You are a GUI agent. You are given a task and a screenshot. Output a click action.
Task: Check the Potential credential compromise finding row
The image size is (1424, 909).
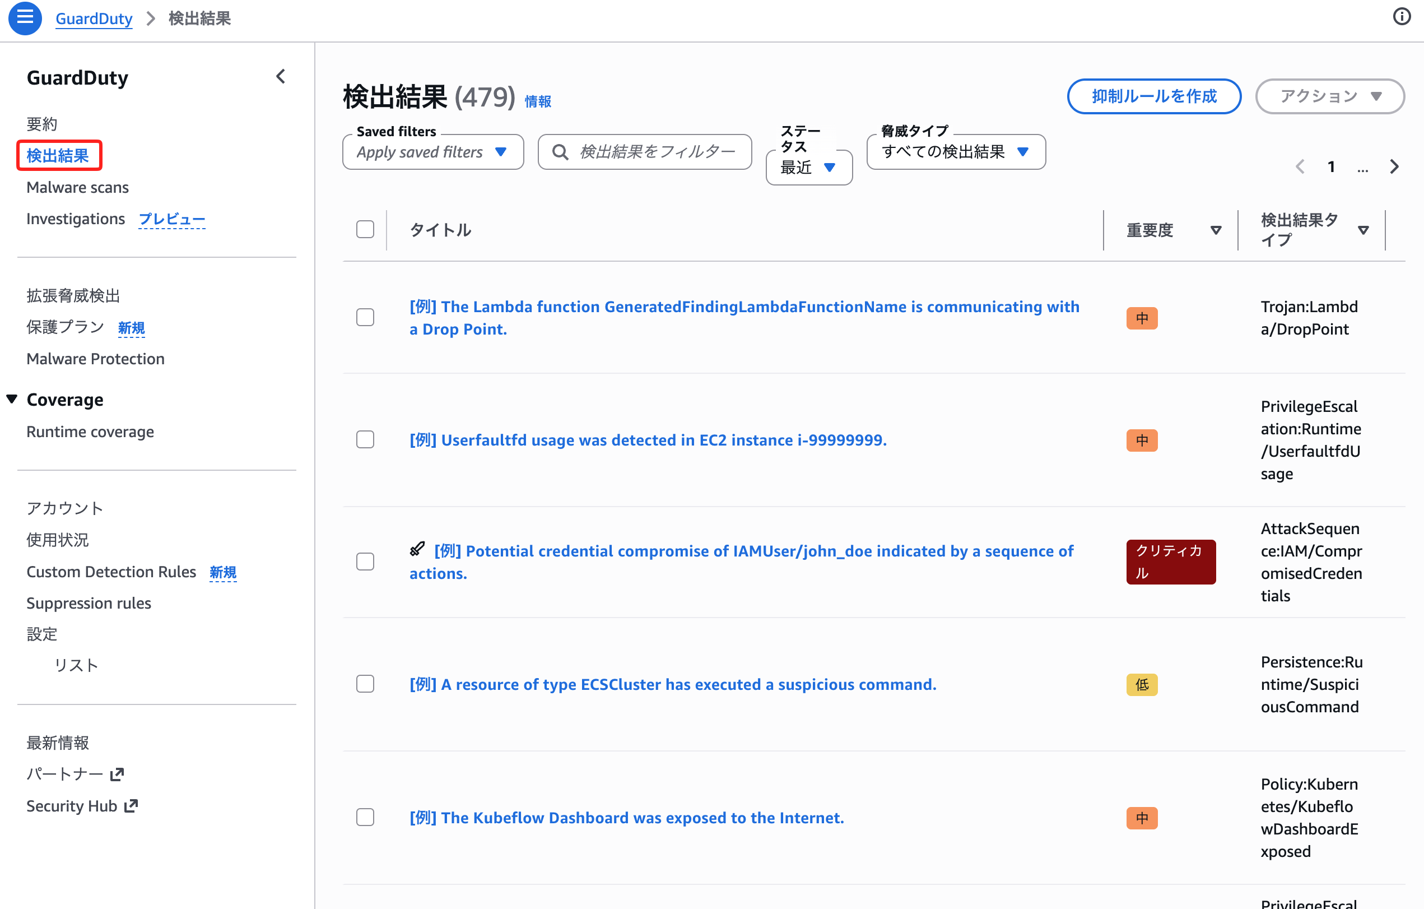365,562
